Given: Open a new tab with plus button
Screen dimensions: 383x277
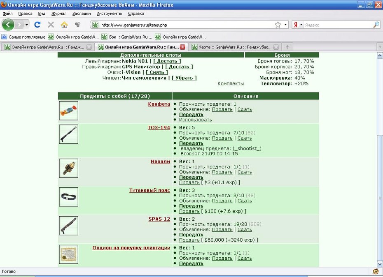Looking at the screenshot, I should point(287,47).
